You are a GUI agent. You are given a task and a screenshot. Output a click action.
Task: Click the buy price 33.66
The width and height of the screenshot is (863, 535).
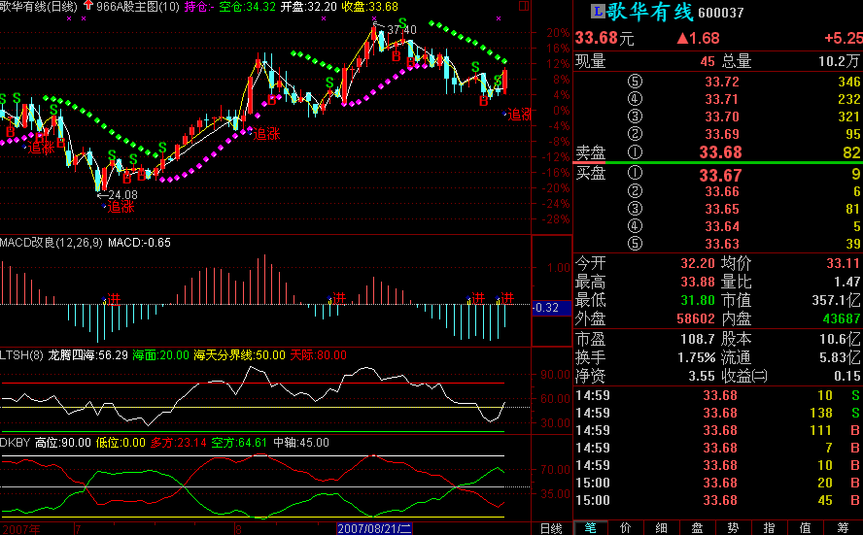[721, 191]
